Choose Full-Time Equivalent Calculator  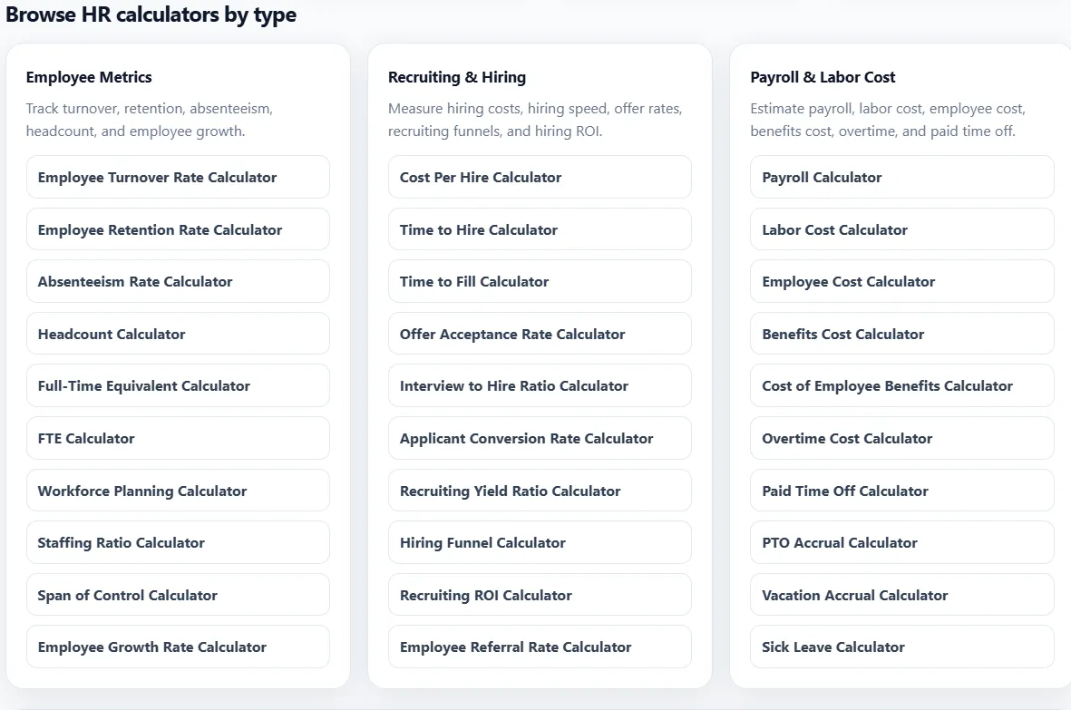178,385
